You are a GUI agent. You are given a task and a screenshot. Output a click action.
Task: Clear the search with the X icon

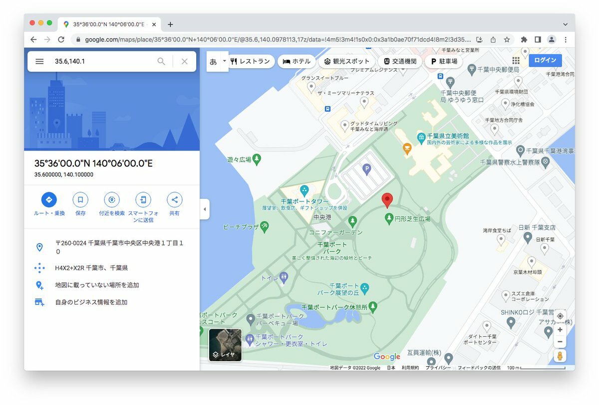184,61
